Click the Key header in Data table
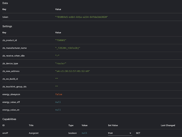The width and height of the screenshot is (182, 137). point(4,9)
